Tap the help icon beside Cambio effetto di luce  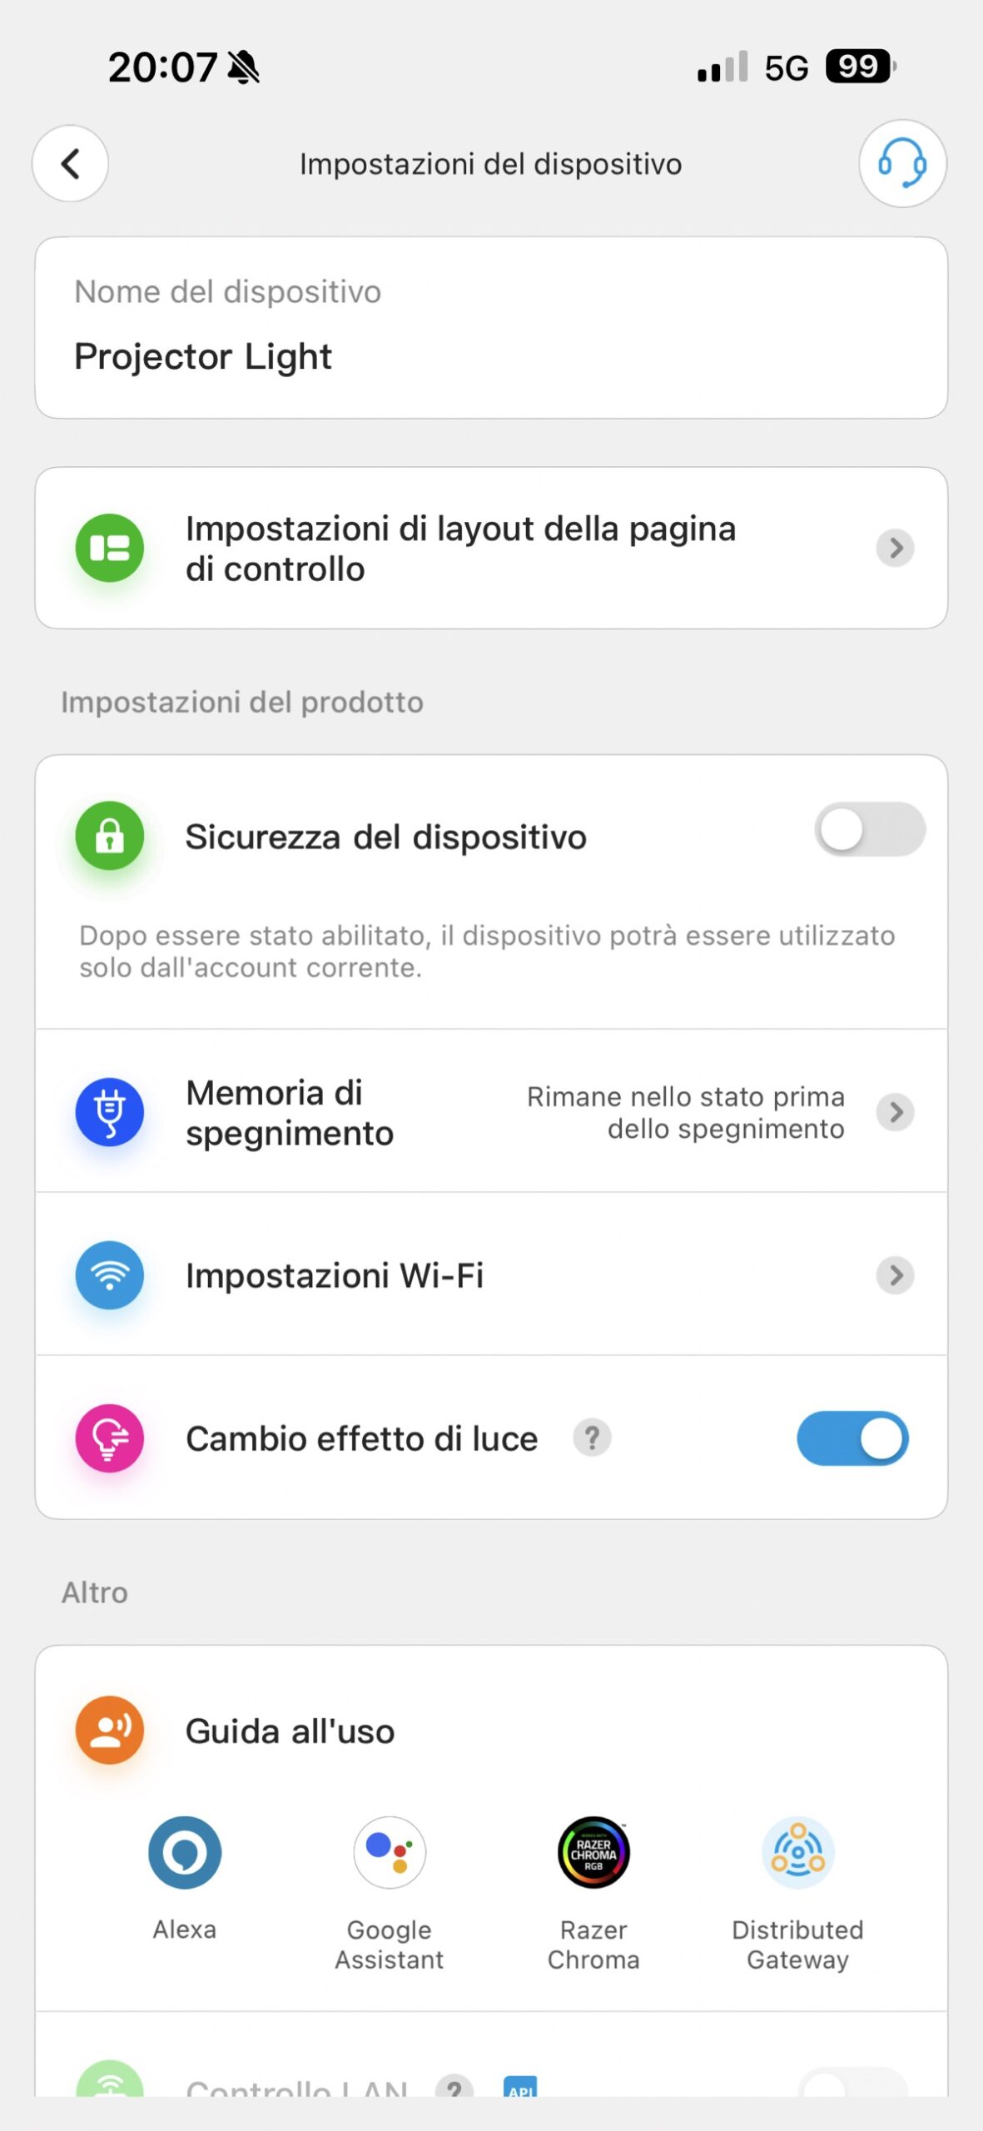point(592,1438)
